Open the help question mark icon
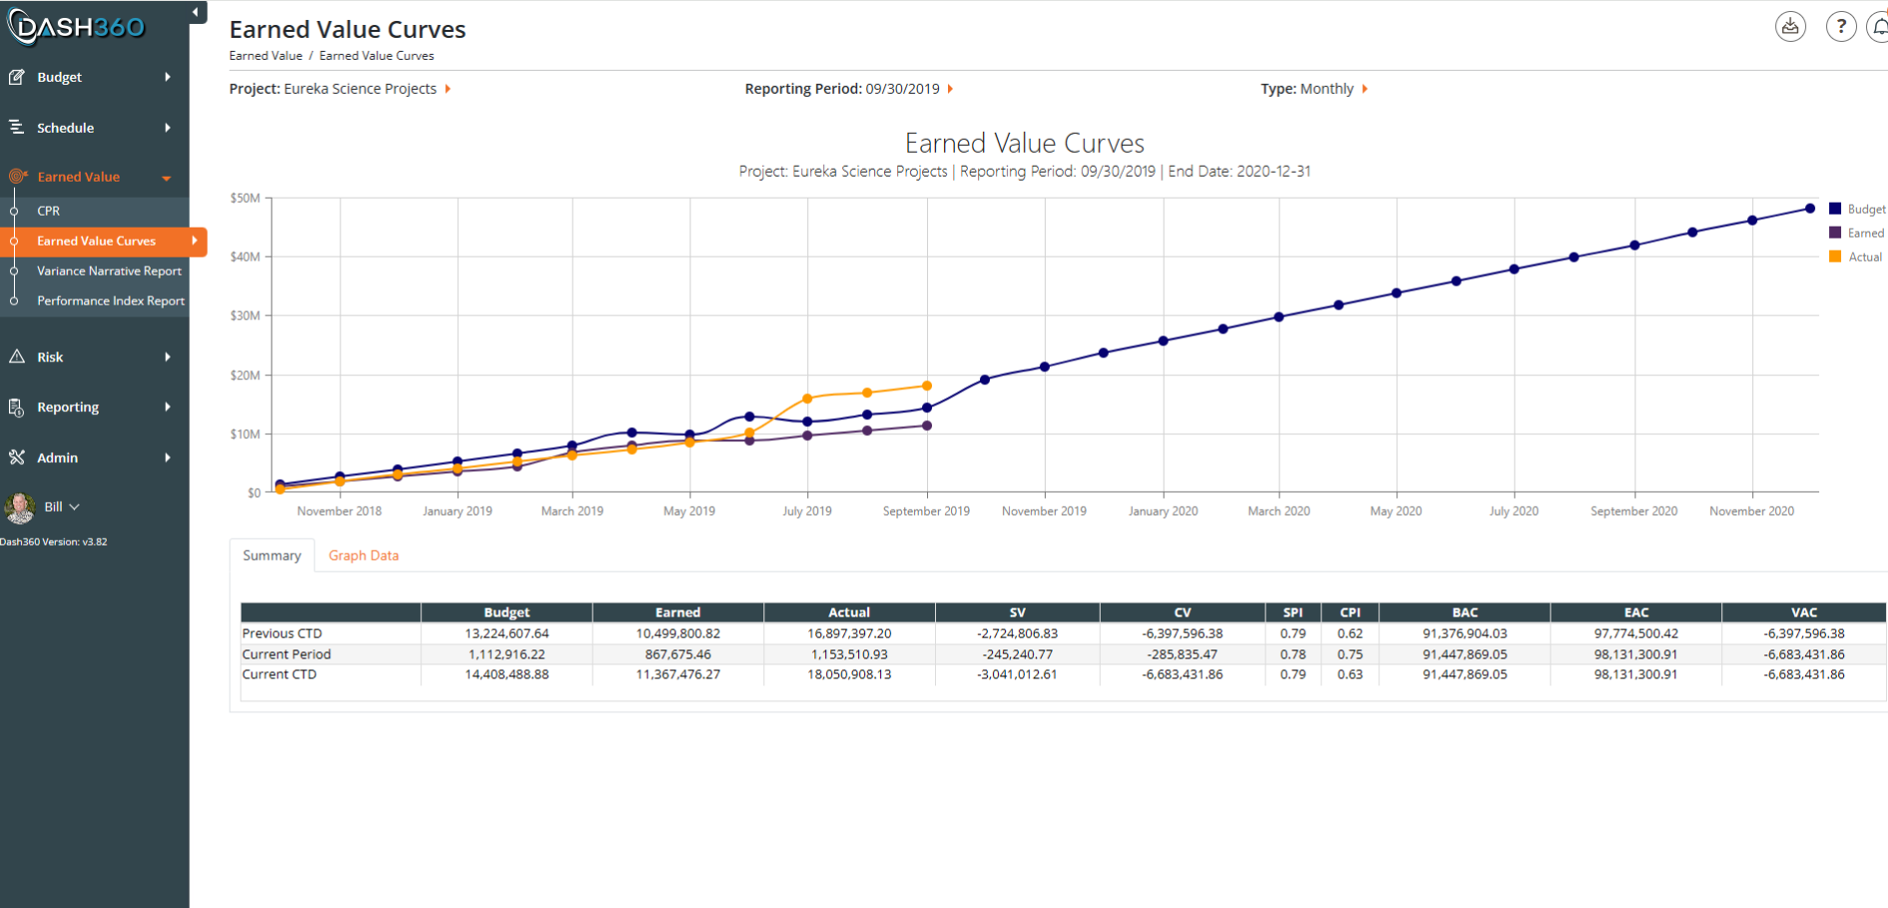Viewport: 1888px width, 908px height. (1841, 27)
